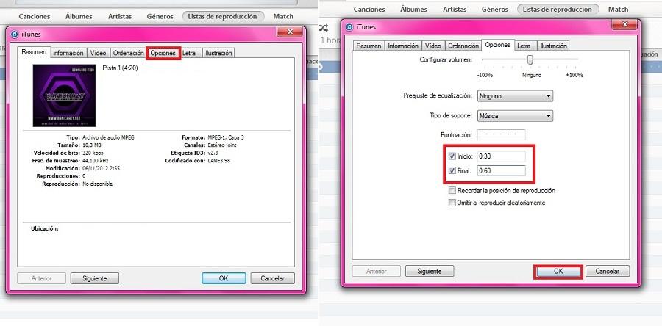Image resolution: width=662 pixels, height=326 pixels.
Task: Click the iTunes logo in the Resumen dialog title bar
Action: (15, 33)
